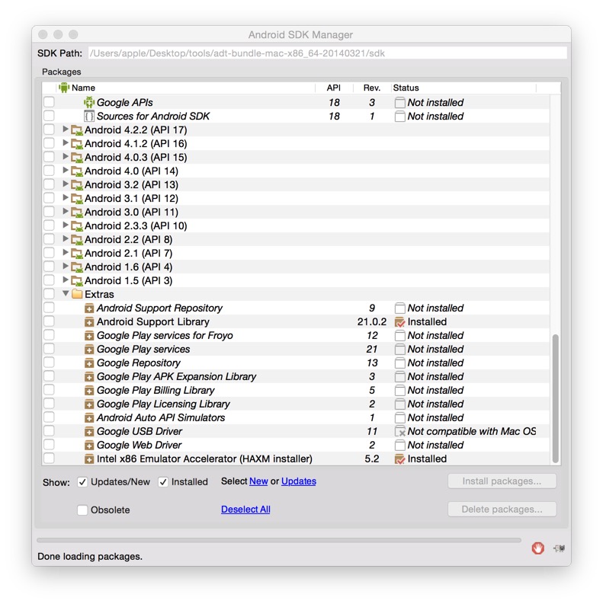Click the Android Auto API Simulators icon
Viewport: 603px width, 604px height.
coord(89,417)
